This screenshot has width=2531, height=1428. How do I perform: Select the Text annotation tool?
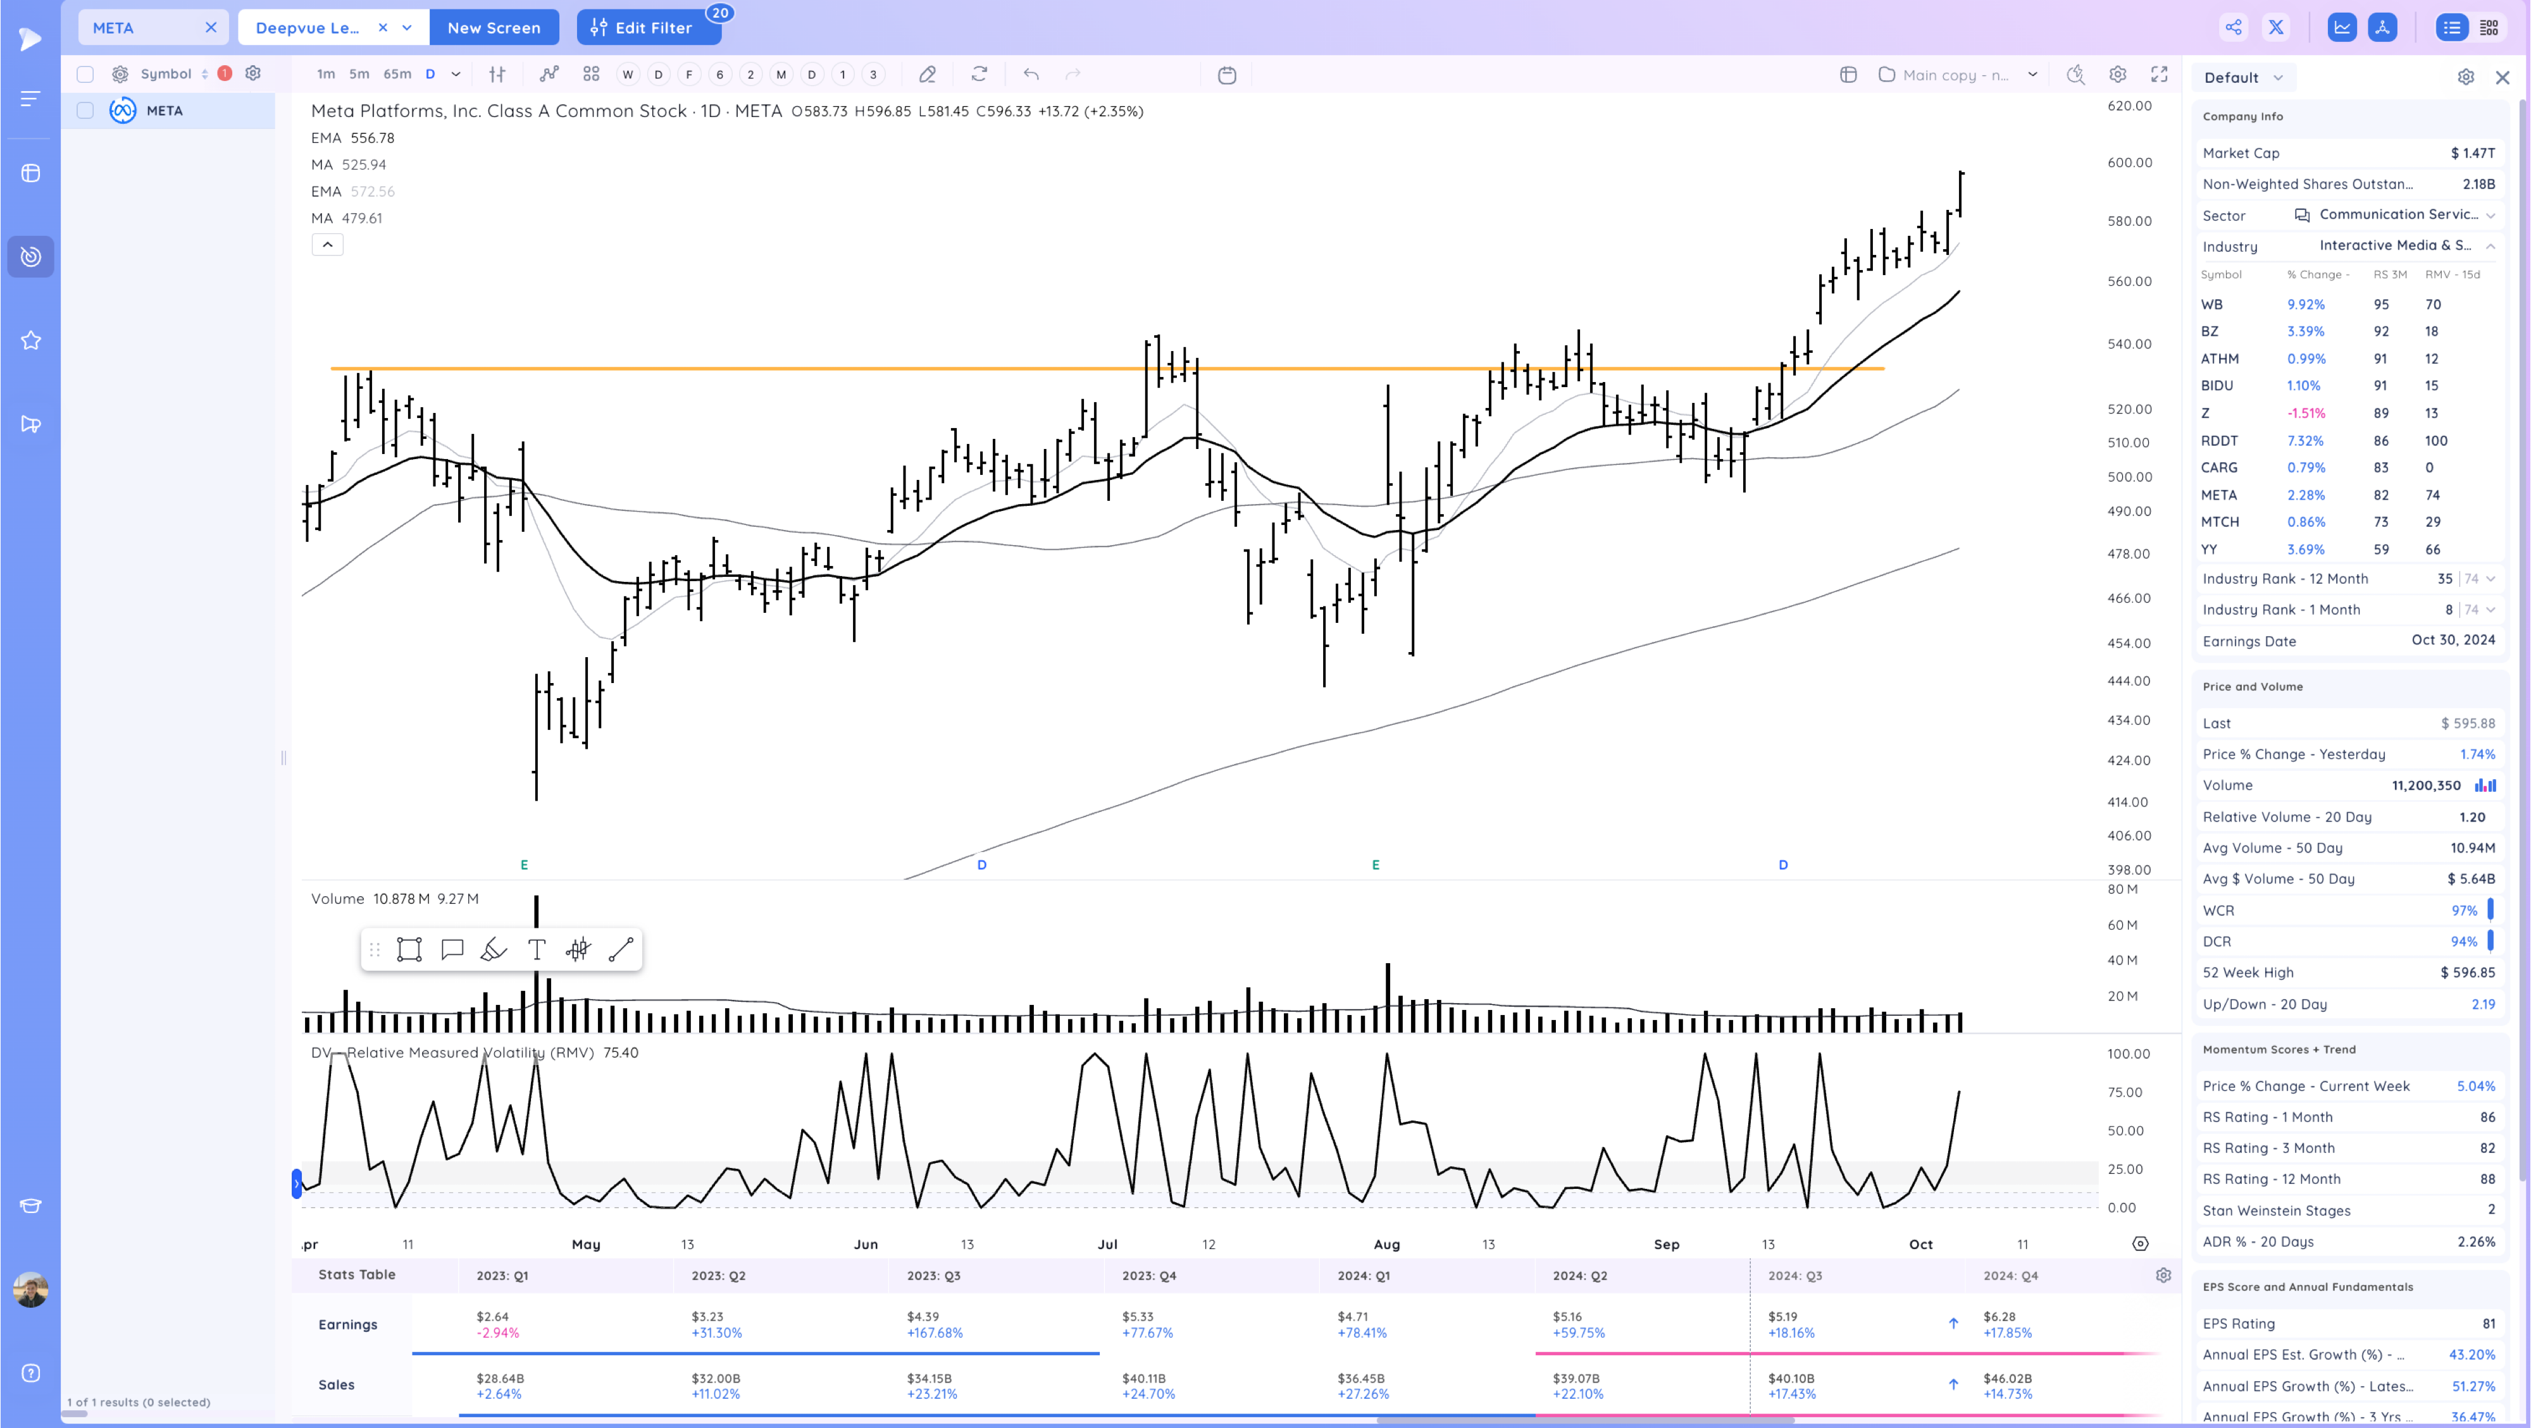537,949
